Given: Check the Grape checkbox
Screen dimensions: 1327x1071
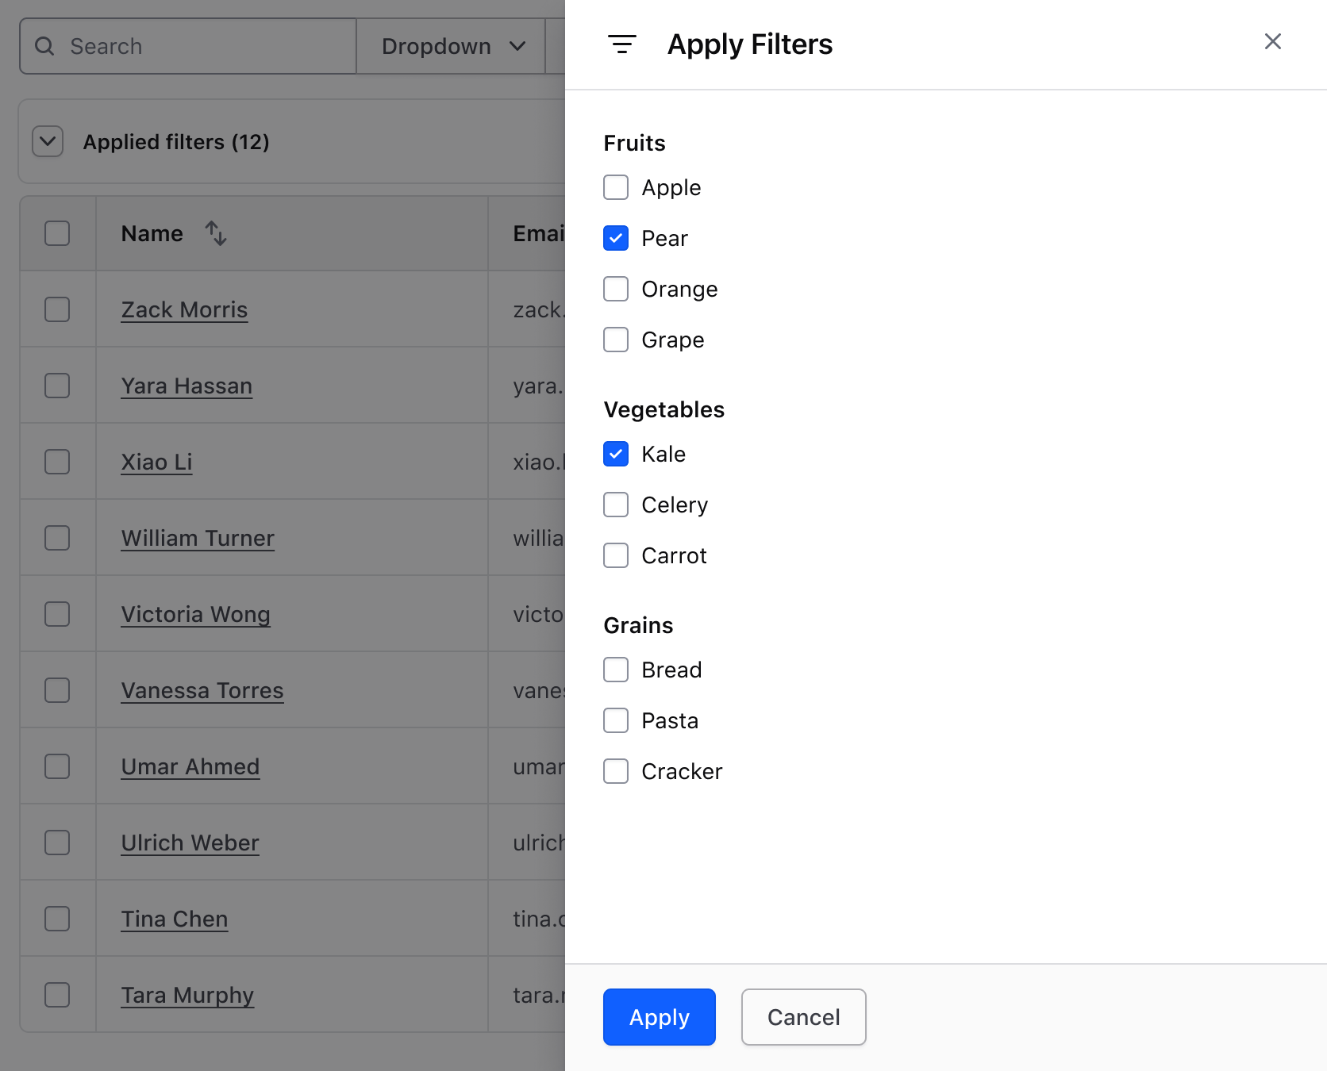Looking at the screenshot, I should [616, 340].
